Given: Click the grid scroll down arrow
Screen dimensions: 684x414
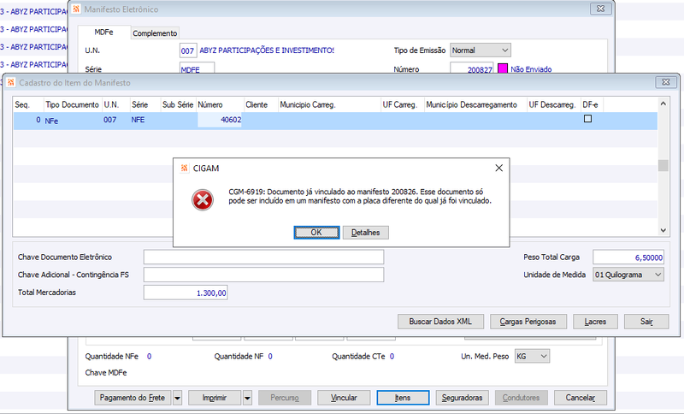Looking at the screenshot, I should click(x=663, y=230).
